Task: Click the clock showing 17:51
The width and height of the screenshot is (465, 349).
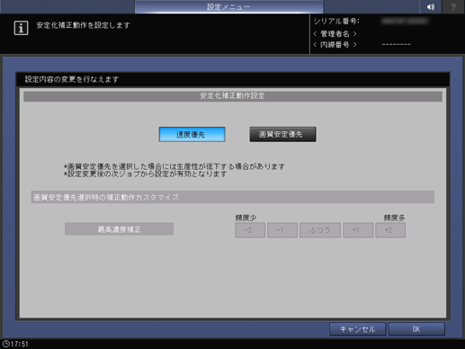Action: tap(15, 345)
